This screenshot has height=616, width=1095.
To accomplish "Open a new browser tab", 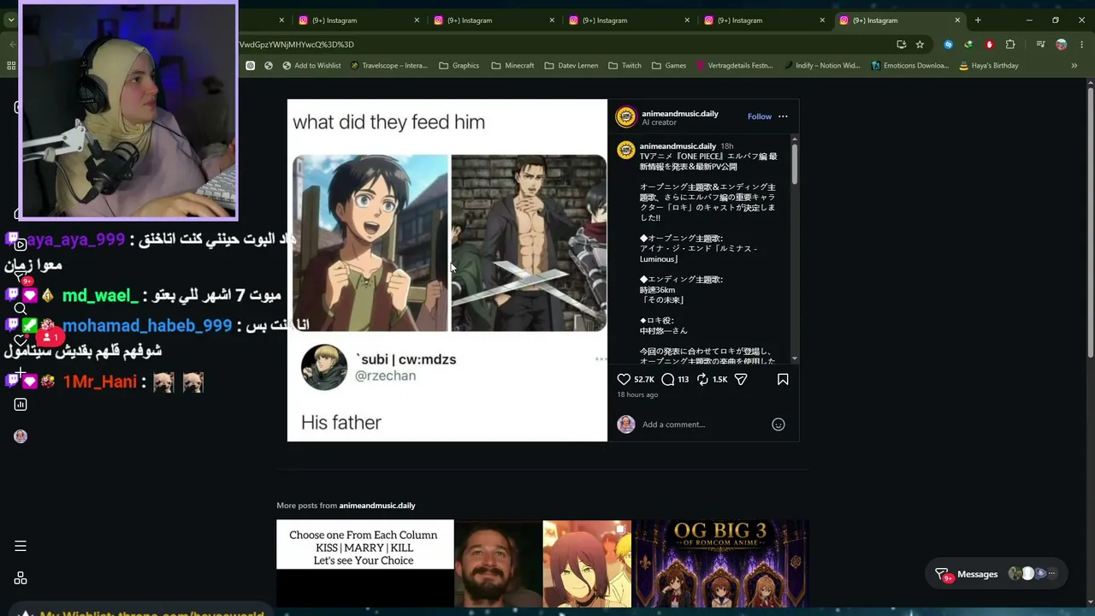I will (978, 21).
